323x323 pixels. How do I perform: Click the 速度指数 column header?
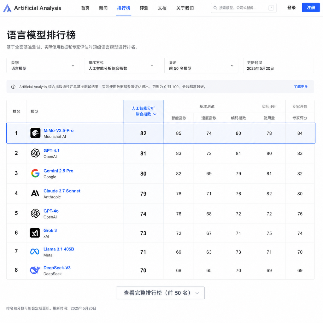point(209,118)
